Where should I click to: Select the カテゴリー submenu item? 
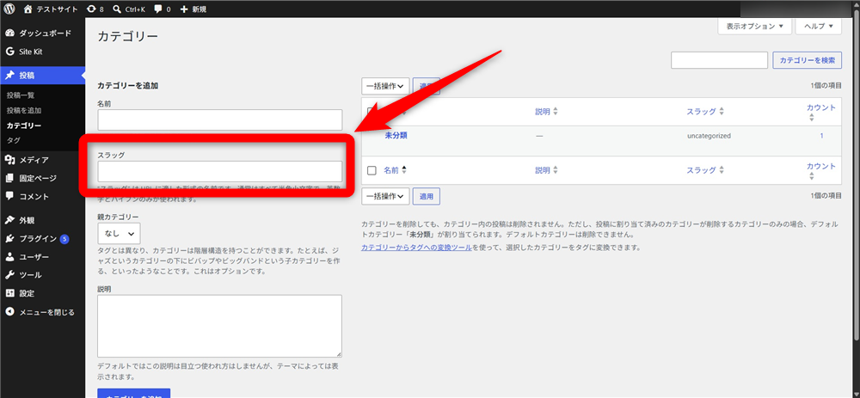tap(24, 126)
